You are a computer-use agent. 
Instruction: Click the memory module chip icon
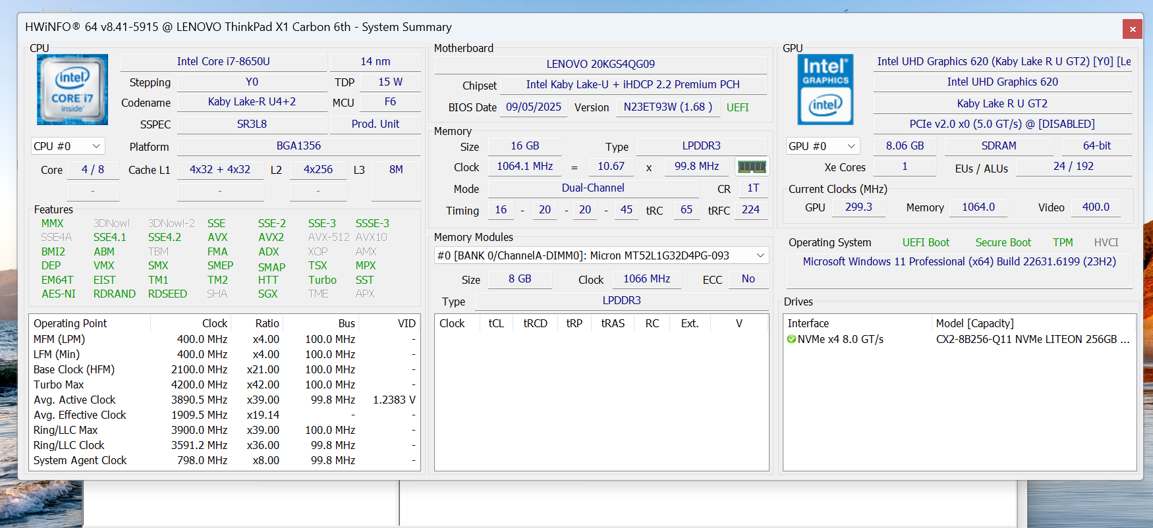(x=752, y=167)
